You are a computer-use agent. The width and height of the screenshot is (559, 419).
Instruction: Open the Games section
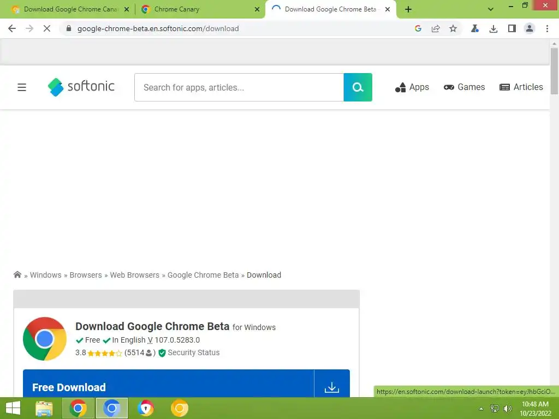tap(464, 87)
